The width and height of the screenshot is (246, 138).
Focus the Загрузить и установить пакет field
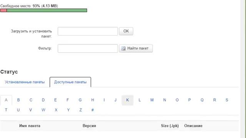point(88,31)
